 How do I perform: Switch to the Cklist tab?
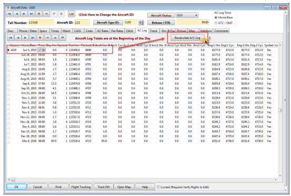[x=129, y=31]
